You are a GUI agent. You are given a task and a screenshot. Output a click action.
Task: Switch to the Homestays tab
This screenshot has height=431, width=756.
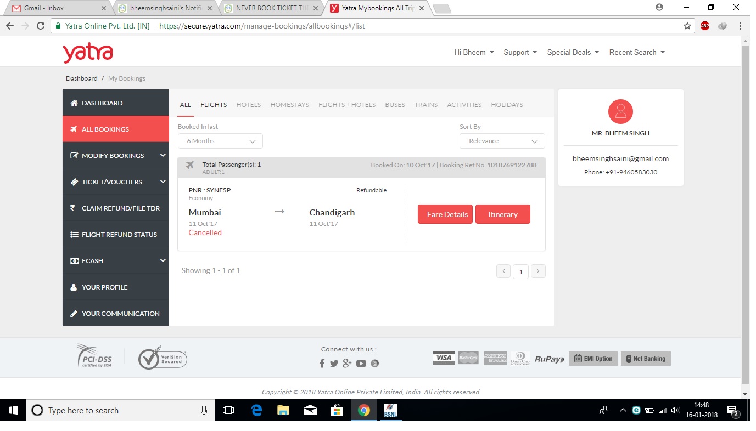point(290,105)
